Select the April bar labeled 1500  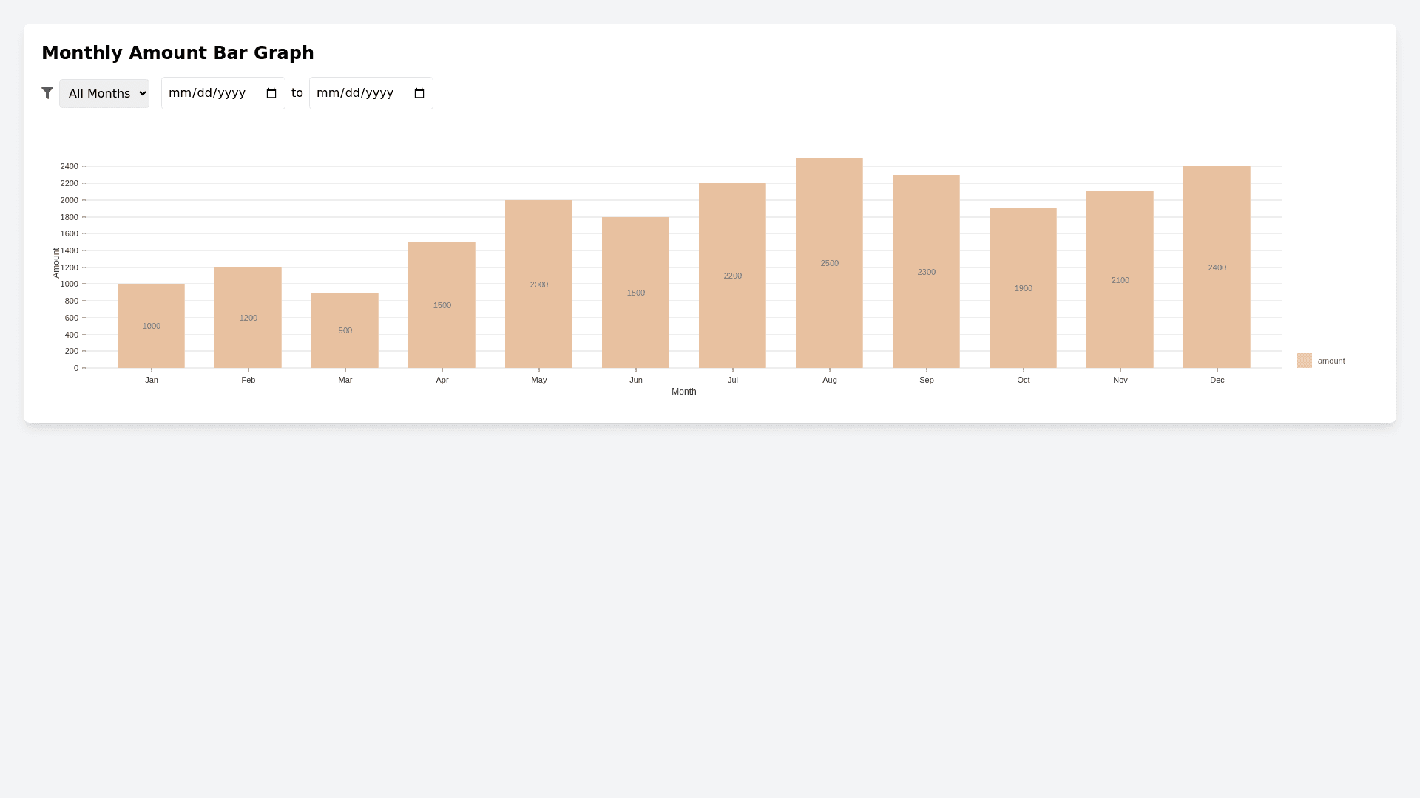(442, 305)
